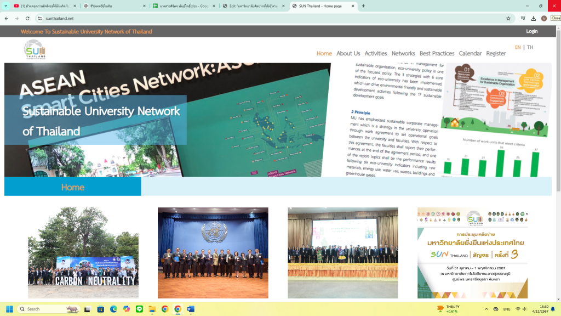561x316 pixels.
Task: Open the volume speaker tray icon
Action: point(524,309)
